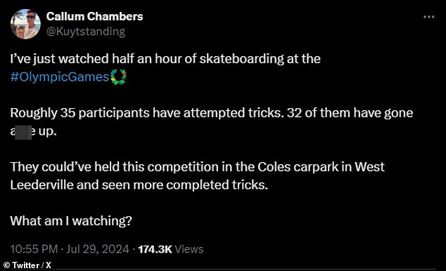Click the "Views" label
Viewport: 446px width, 271px height.
pos(189,249)
